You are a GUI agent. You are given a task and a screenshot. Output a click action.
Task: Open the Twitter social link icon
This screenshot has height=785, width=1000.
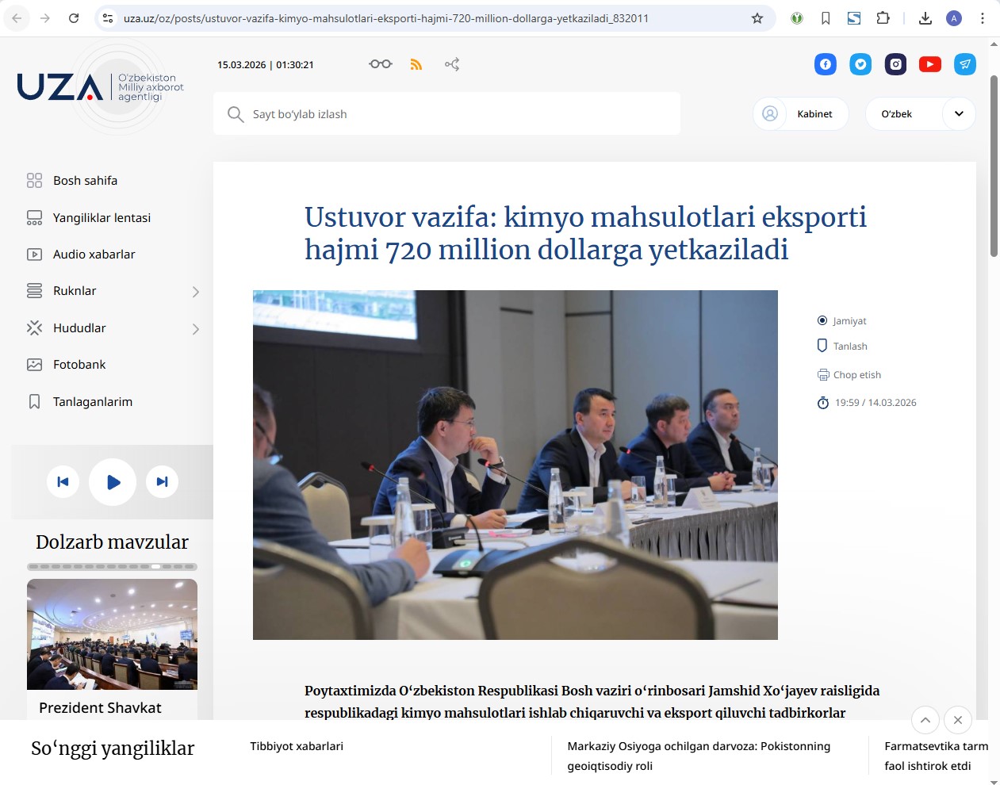click(860, 64)
